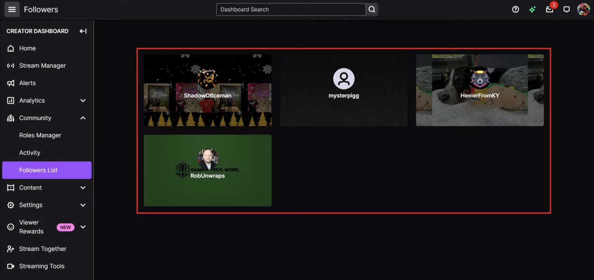This screenshot has width=594, height=280.
Task: Open Streaming Tools from the sidebar
Action: pyautogui.click(x=47, y=266)
